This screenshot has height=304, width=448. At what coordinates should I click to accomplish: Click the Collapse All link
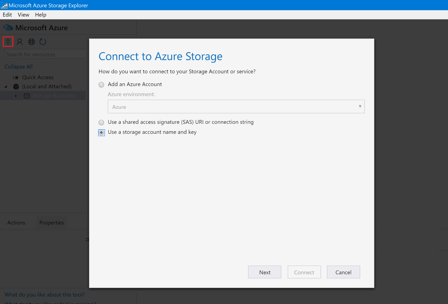click(19, 67)
